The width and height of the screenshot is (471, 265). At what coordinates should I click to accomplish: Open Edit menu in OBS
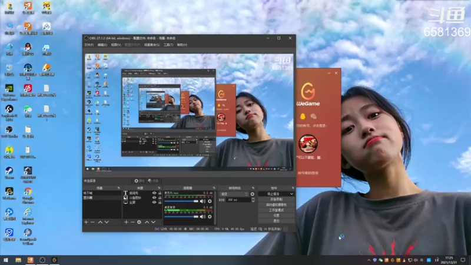pos(102,45)
